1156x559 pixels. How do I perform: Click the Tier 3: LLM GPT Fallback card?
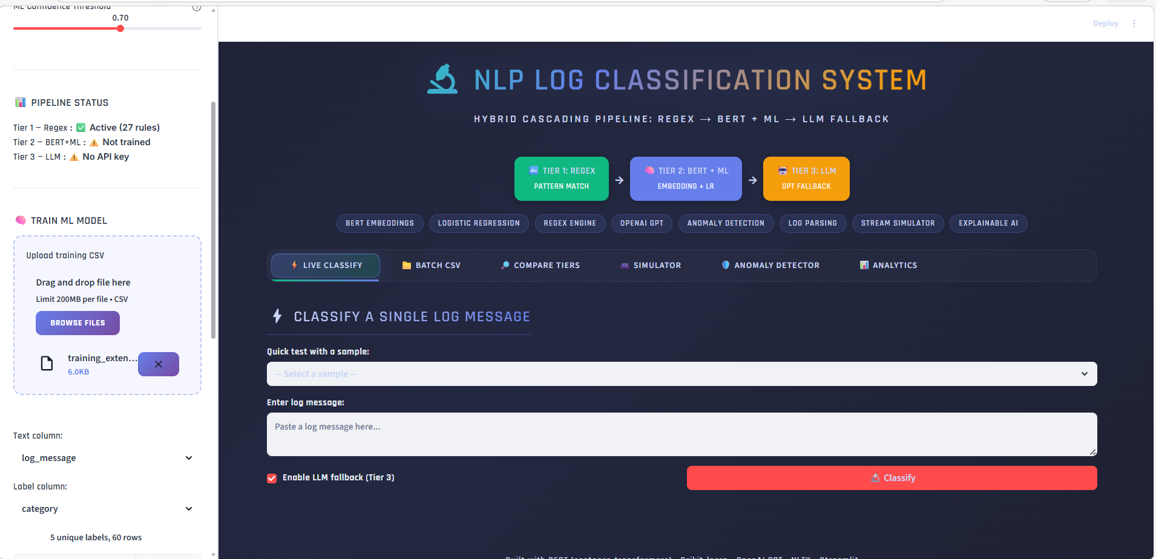[x=806, y=178]
